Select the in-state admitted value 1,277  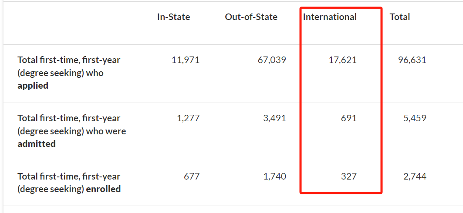pyautogui.click(x=187, y=118)
